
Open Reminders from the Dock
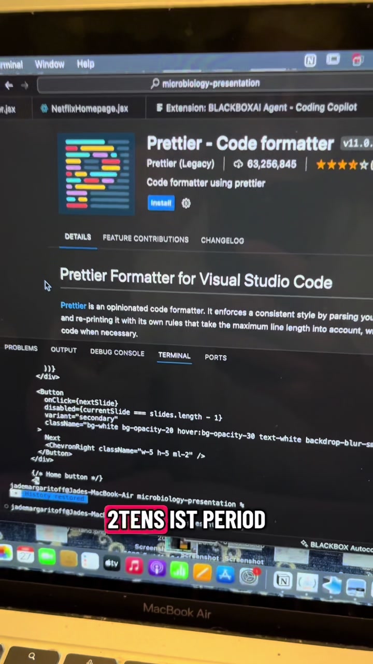(90, 561)
